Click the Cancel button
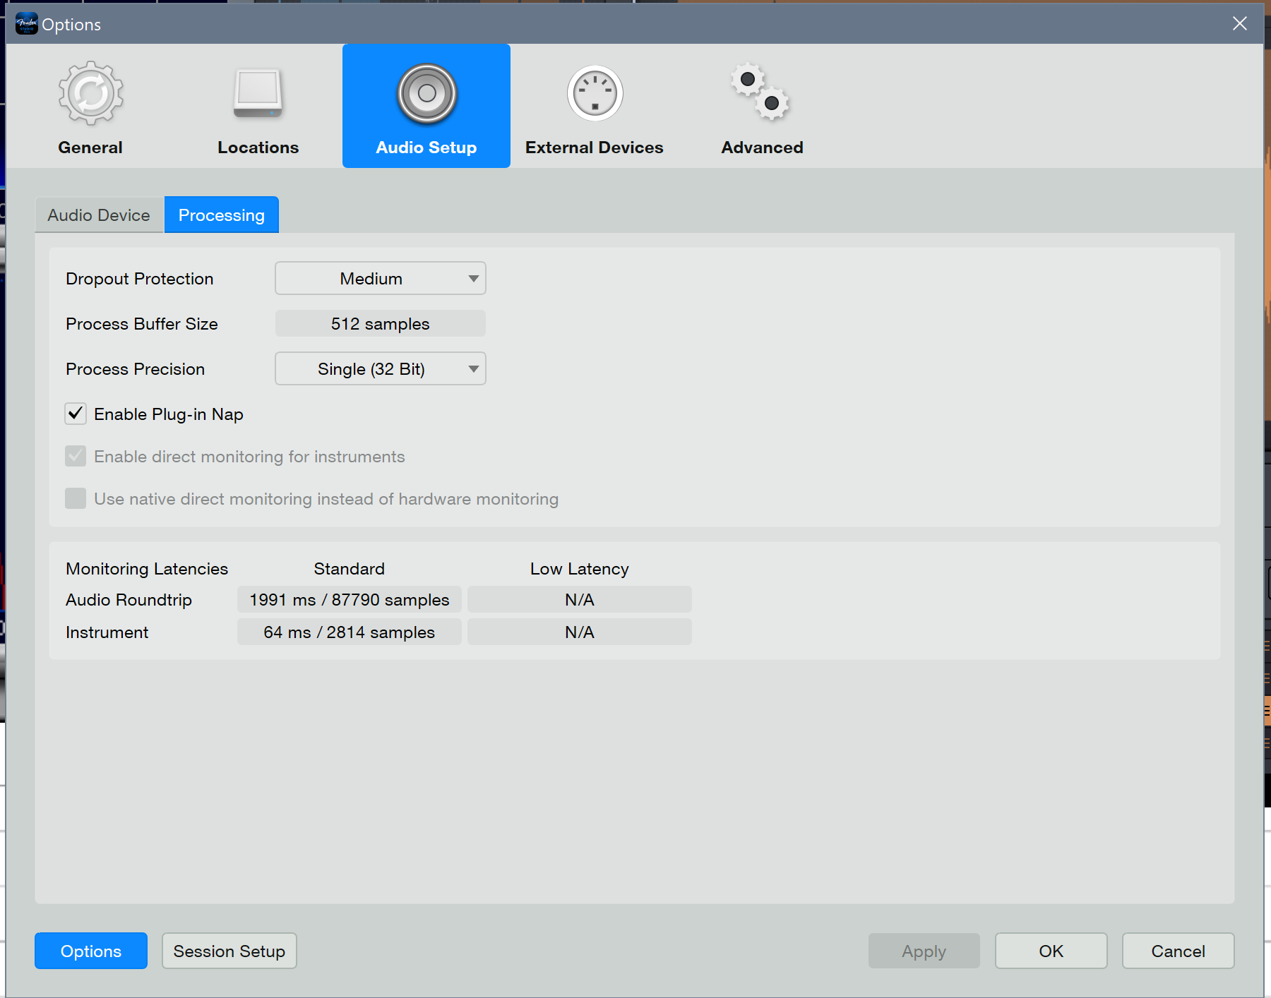Viewport: 1271px width, 998px height. [x=1178, y=951]
